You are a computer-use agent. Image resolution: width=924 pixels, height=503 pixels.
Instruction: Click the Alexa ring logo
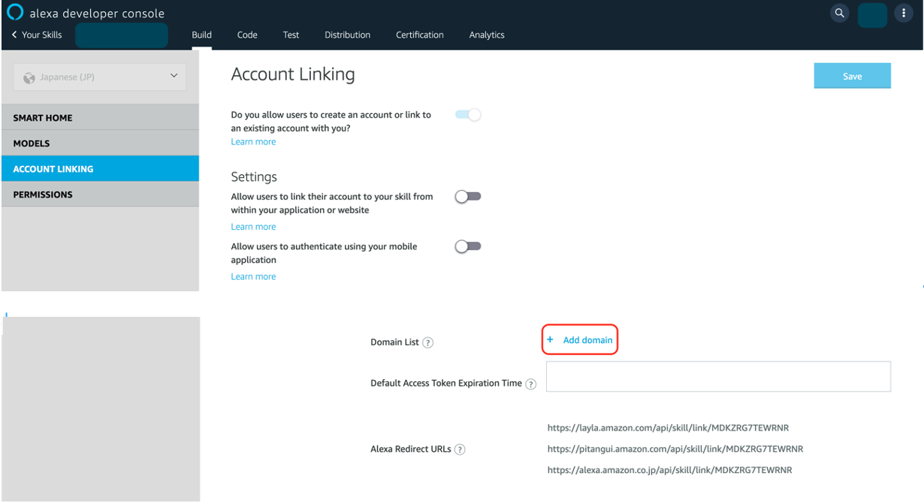pos(14,13)
